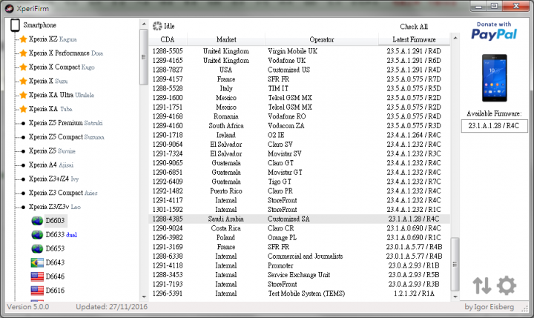Click the star icon next to Xperia XZ
This screenshot has width=534, height=318.
point(23,39)
